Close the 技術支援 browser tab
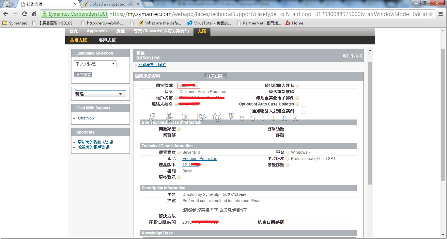447x239 pixels. pyautogui.click(x=75, y=5)
